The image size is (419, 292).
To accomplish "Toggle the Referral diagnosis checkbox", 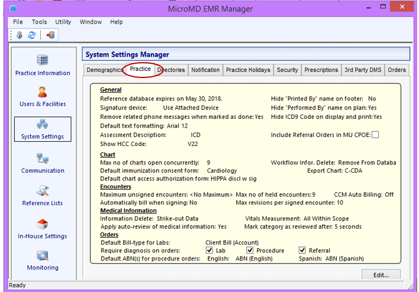I will tap(302, 250).
